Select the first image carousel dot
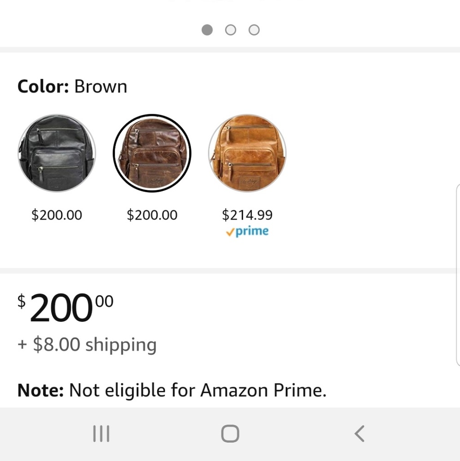460x461 pixels. click(207, 30)
